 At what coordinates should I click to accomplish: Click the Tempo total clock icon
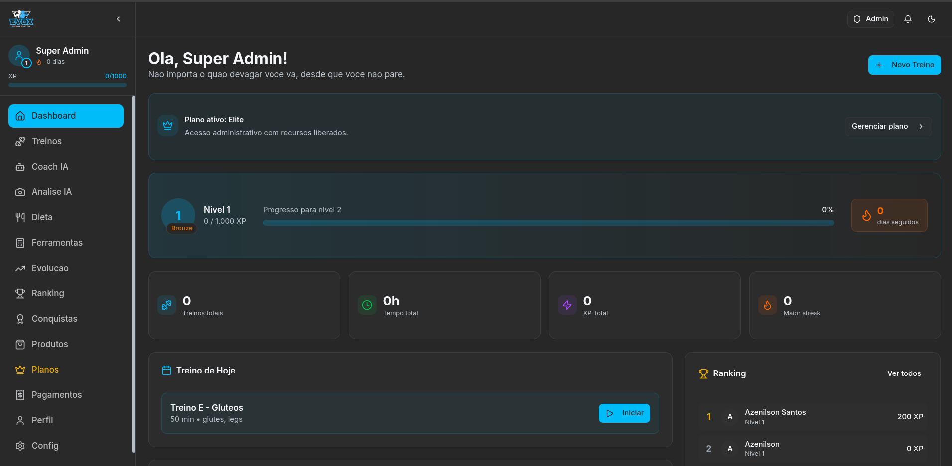tap(367, 305)
